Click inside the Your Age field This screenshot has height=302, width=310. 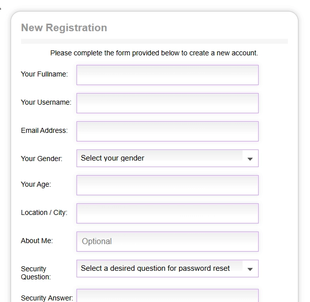click(x=167, y=185)
